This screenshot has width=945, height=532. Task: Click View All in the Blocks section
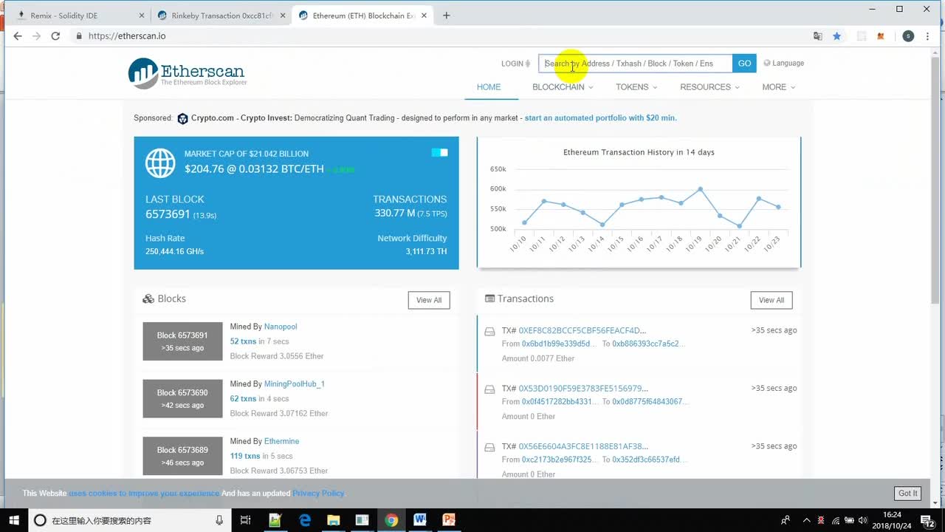point(429,300)
